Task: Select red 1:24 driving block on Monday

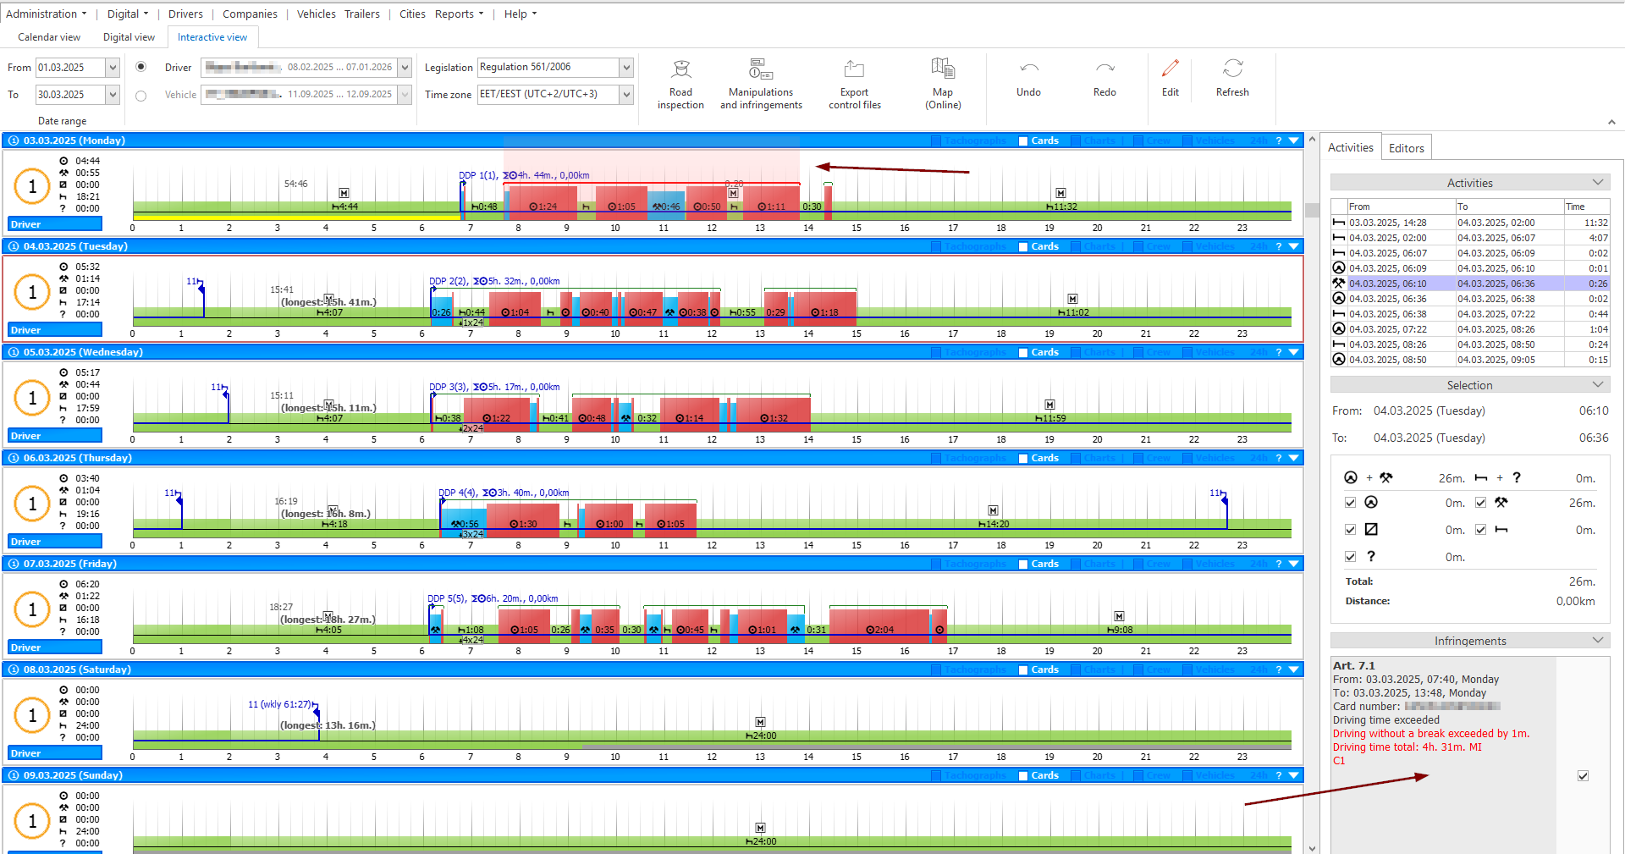Action: [543, 203]
